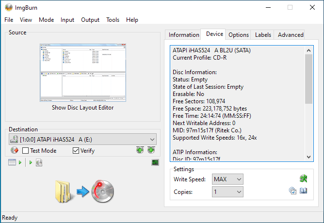Viewport: 324px width, 223px height.
Task: Click the big folder-to-disc Build button
Action: tap(85, 191)
